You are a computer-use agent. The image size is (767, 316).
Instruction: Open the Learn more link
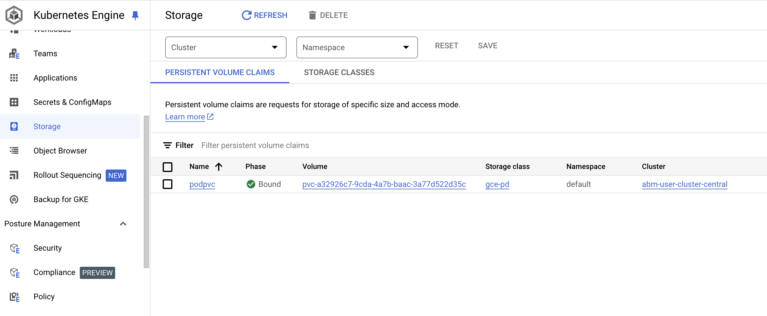tap(185, 117)
